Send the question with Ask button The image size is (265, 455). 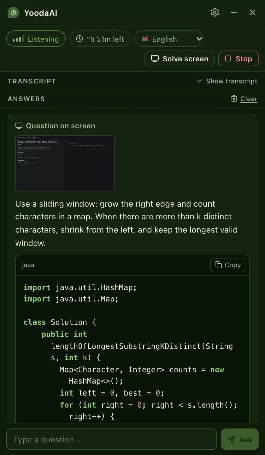click(x=240, y=439)
